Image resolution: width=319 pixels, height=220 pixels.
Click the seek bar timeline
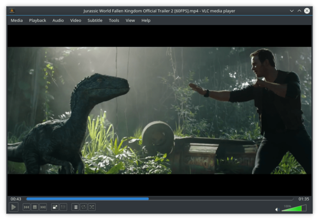coord(159,199)
